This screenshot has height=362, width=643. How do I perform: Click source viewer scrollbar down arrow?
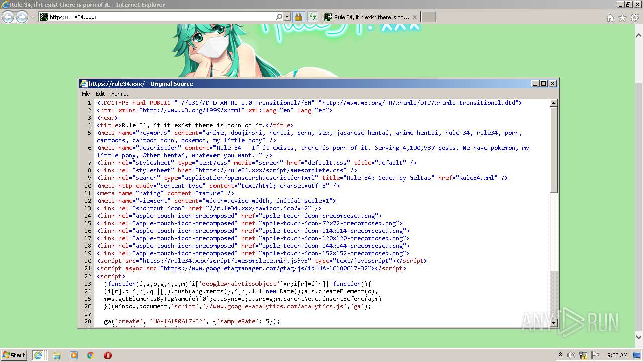(x=554, y=323)
